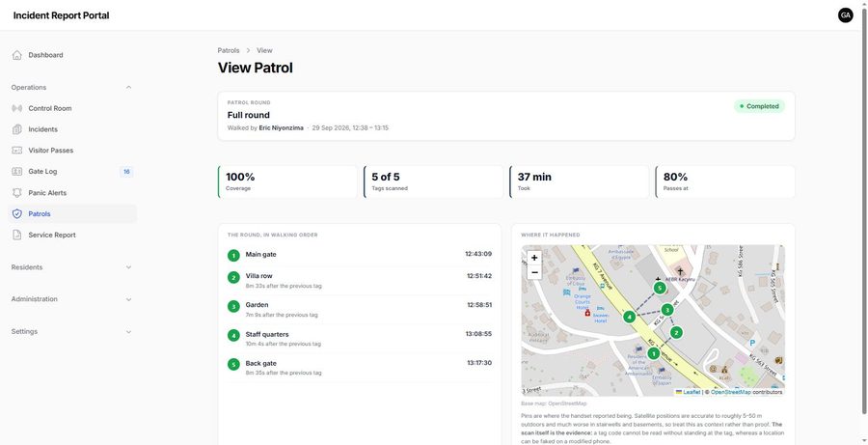This screenshot has width=868, height=445.
Task: Click the page vertical scrollbar
Action: (864, 210)
